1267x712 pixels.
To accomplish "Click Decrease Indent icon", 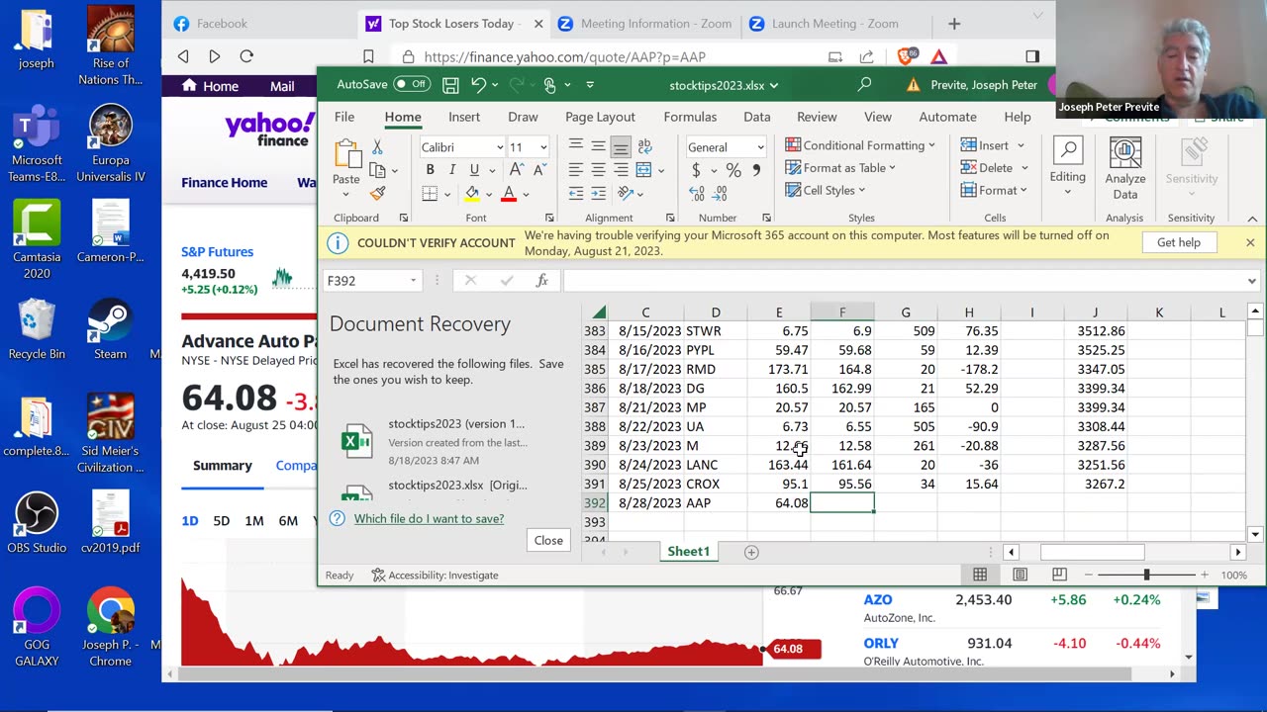I will click(575, 194).
